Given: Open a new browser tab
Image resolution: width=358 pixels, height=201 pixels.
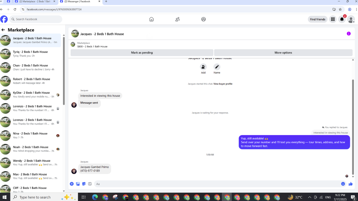Looking at the screenshot, I should [106, 1].
